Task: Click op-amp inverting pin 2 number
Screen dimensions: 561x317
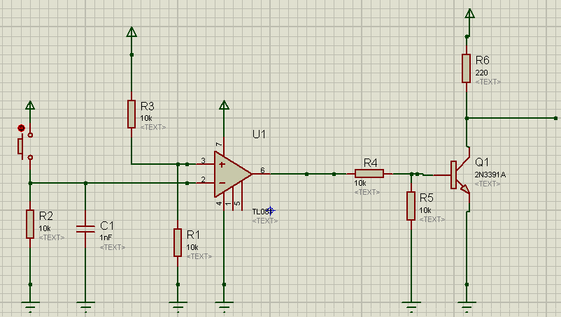Action: 204,179
